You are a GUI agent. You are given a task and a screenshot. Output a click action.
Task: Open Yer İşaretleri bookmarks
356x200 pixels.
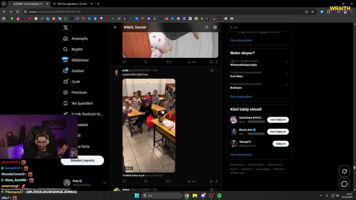pyautogui.click(x=78, y=103)
